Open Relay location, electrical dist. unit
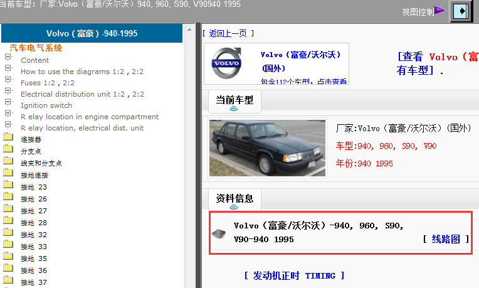 pos(82,128)
